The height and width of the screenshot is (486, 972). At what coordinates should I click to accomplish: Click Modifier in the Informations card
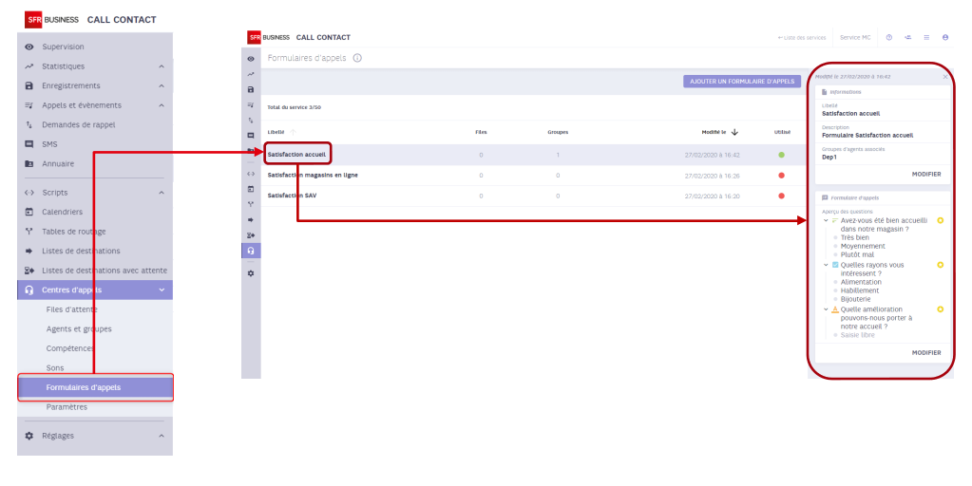926,175
